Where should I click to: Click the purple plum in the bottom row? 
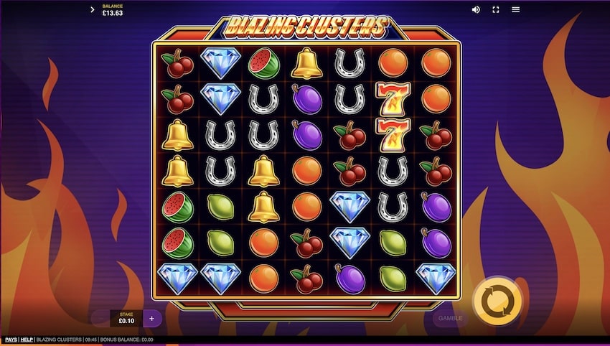pos(349,279)
